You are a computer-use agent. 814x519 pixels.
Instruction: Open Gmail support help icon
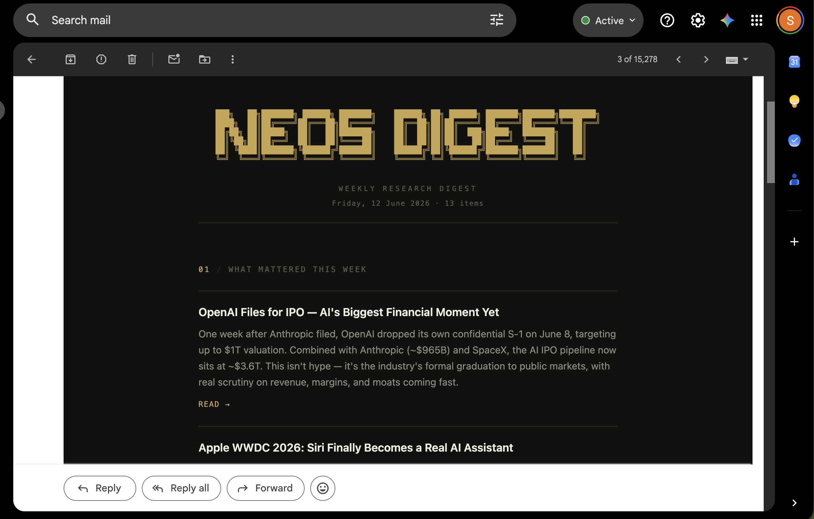[667, 20]
